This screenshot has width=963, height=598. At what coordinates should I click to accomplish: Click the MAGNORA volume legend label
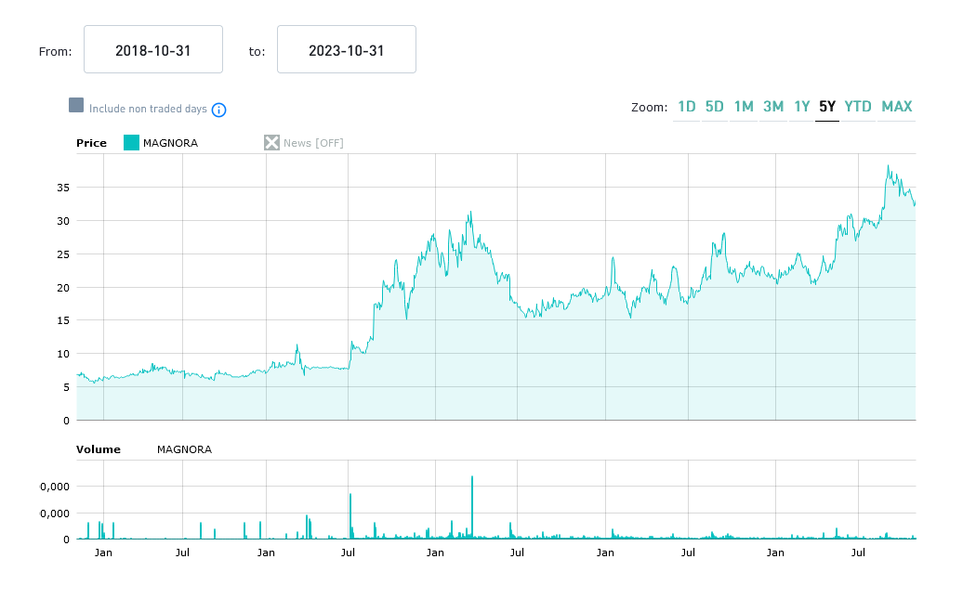pos(184,449)
